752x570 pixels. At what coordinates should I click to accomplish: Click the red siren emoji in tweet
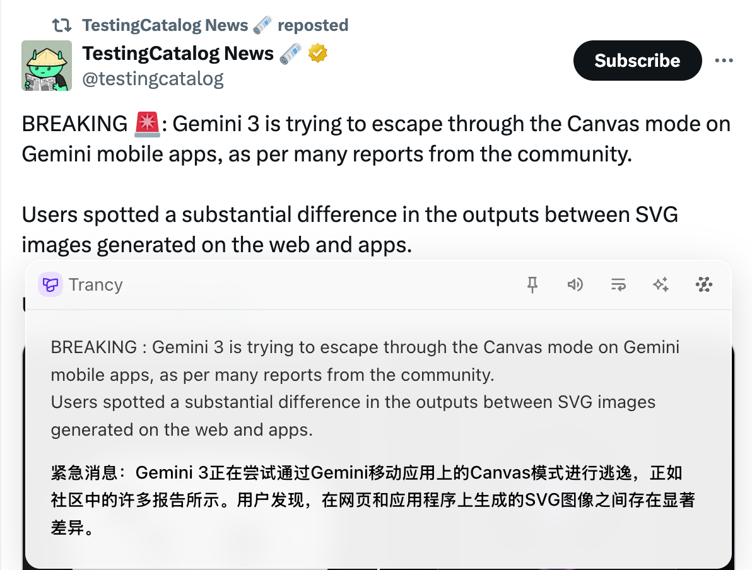(148, 124)
